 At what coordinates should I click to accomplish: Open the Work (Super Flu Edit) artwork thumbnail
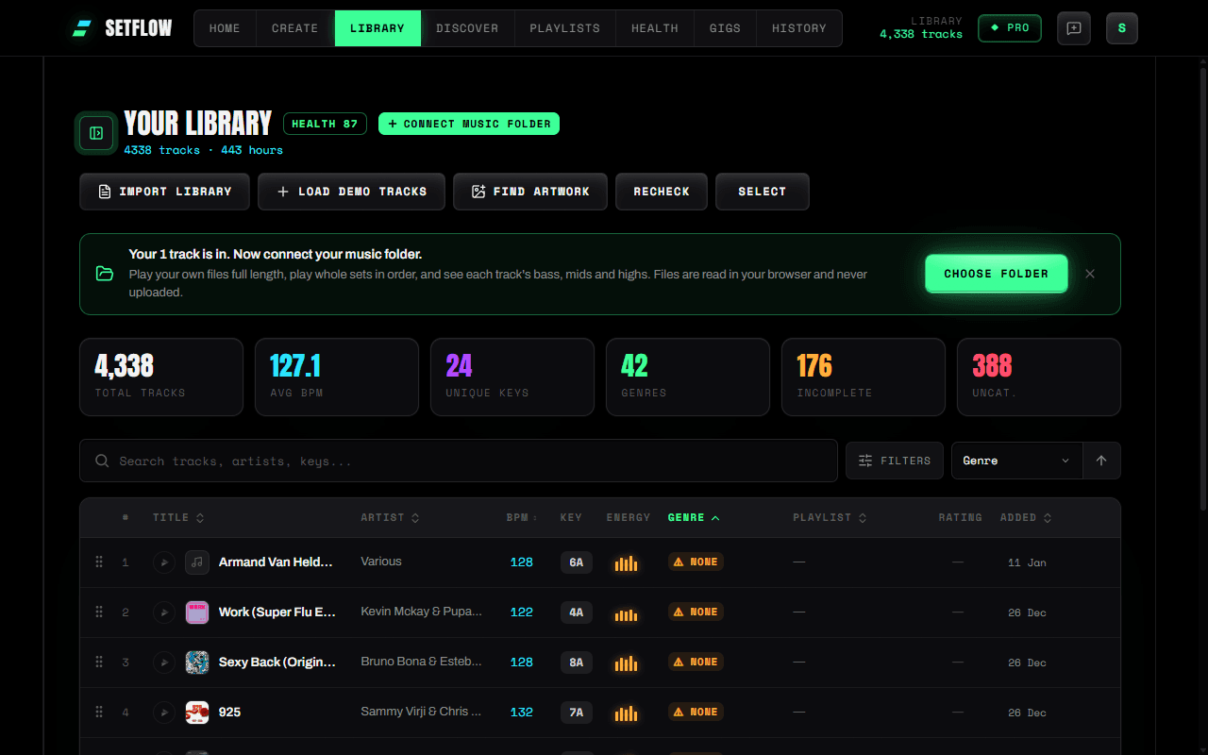click(x=197, y=612)
